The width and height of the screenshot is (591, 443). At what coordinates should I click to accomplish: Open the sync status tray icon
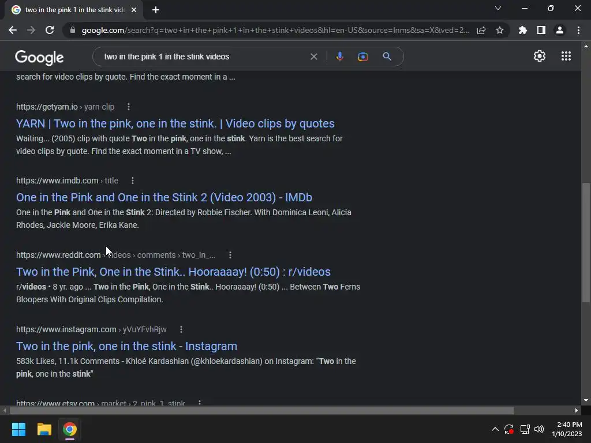click(509, 429)
